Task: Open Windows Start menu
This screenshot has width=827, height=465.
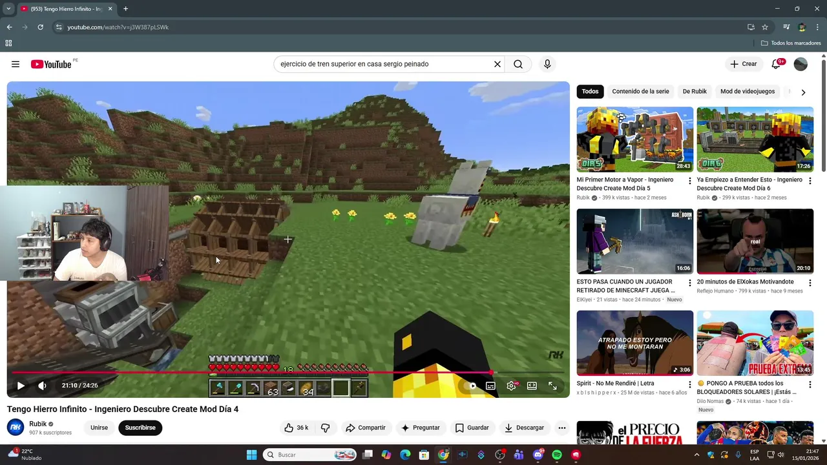Action: (251, 455)
